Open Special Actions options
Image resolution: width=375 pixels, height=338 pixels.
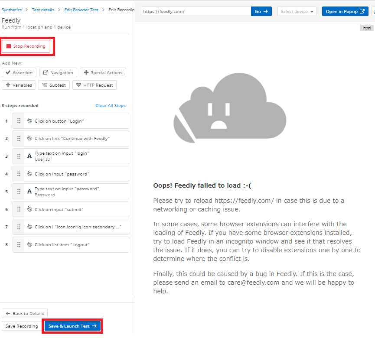103,72
